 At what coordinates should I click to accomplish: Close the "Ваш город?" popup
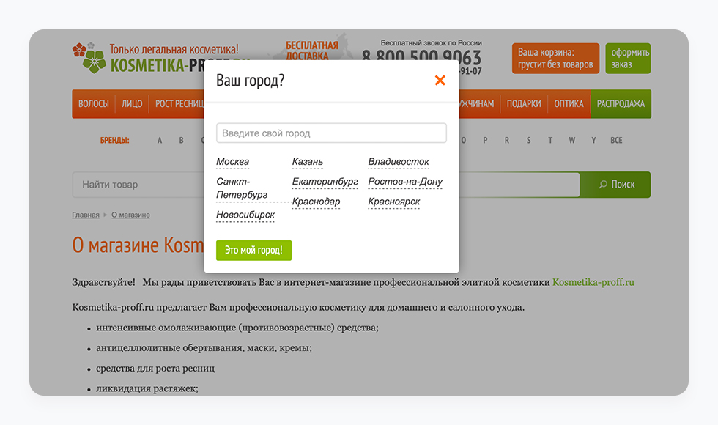tap(440, 81)
